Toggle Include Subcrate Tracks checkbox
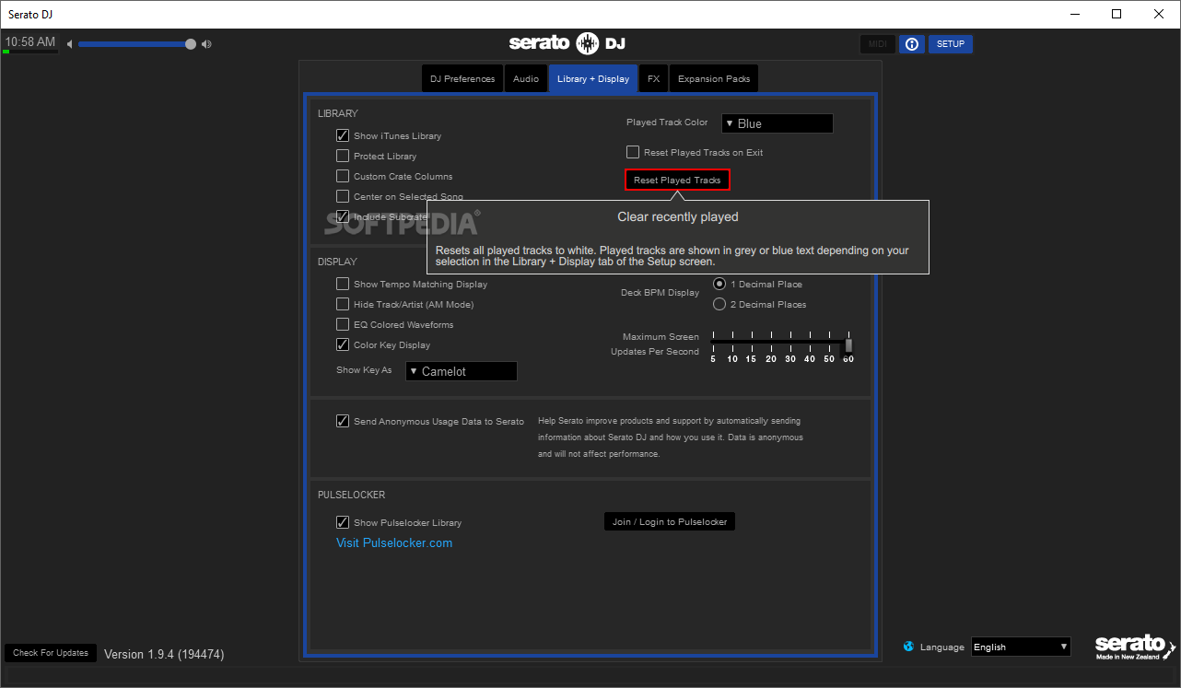The image size is (1181, 688). pyautogui.click(x=343, y=216)
